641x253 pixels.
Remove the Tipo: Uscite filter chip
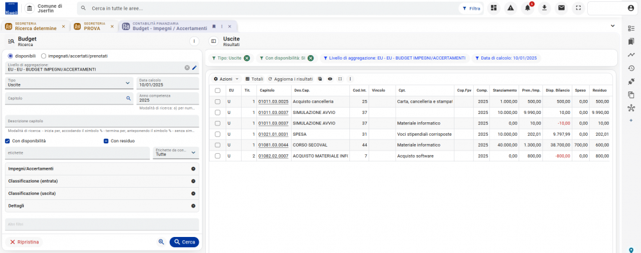coord(247,58)
